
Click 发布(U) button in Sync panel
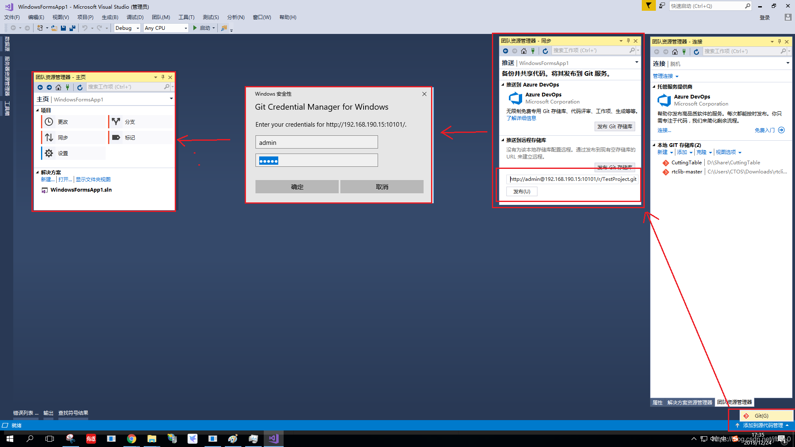(522, 192)
